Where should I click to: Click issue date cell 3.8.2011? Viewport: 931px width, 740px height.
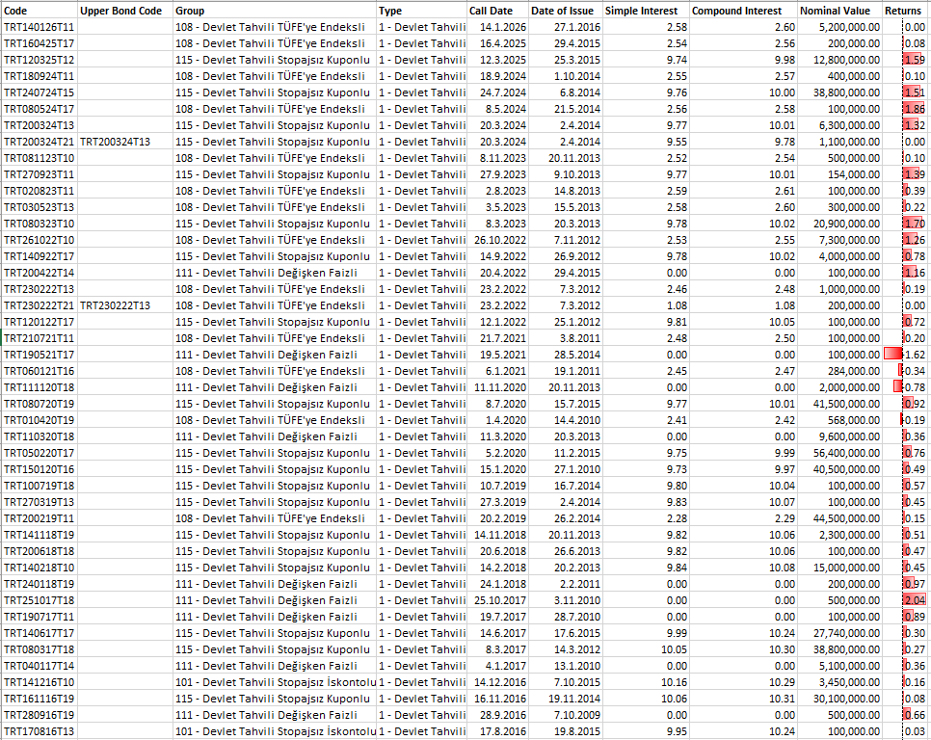pyautogui.click(x=565, y=338)
